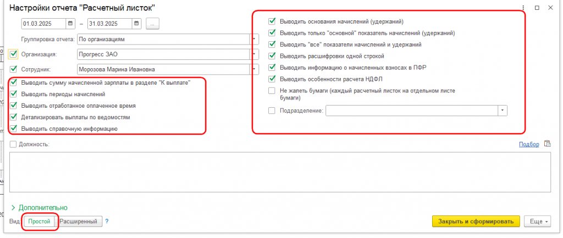Click the Подбор link

tap(529, 145)
